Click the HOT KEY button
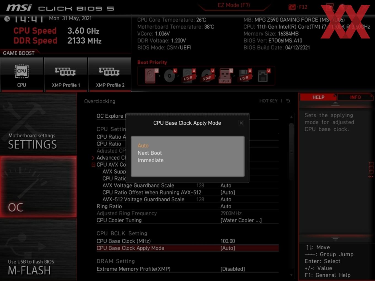Screen dimensions: 375x281 pyautogui.click(x=268, y=101)
